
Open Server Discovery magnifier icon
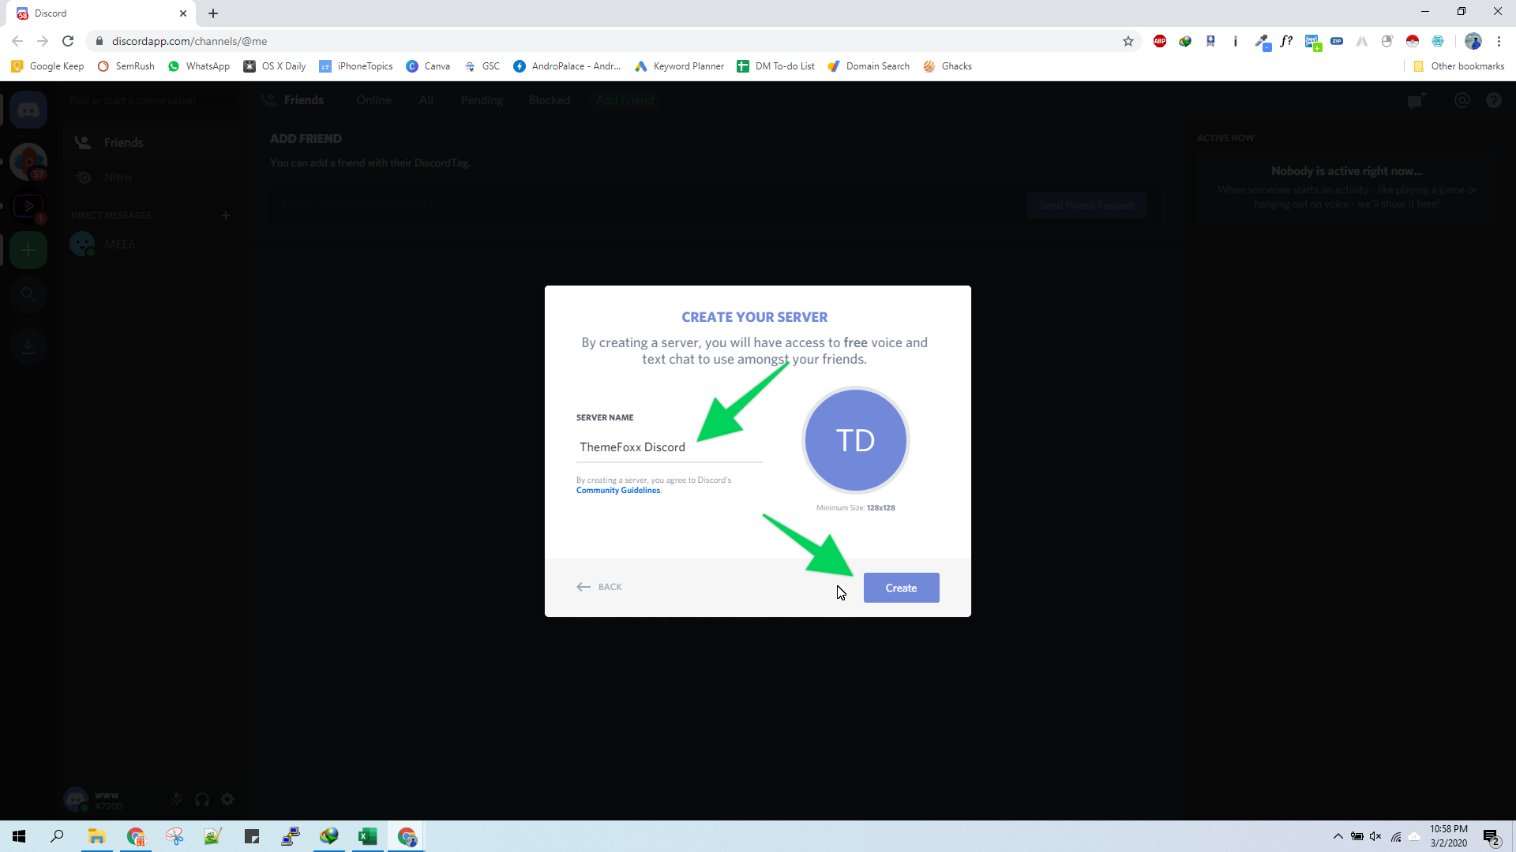click(x=28, y=294)
